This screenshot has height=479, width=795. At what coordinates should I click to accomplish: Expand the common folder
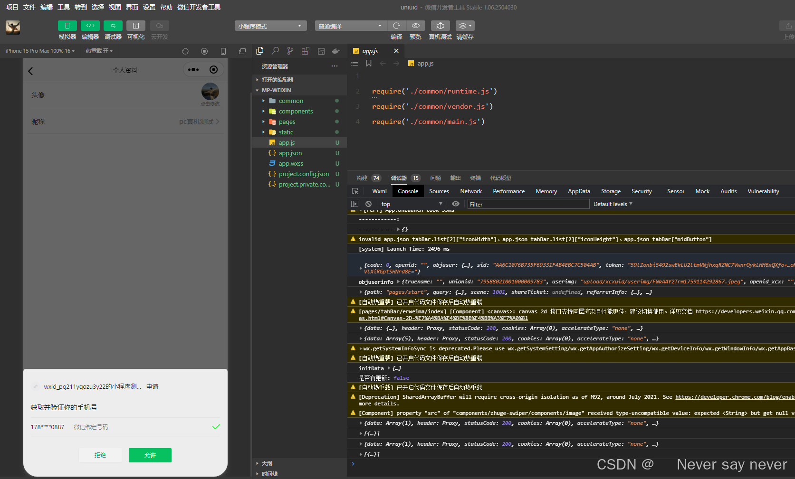coord(299,101)
